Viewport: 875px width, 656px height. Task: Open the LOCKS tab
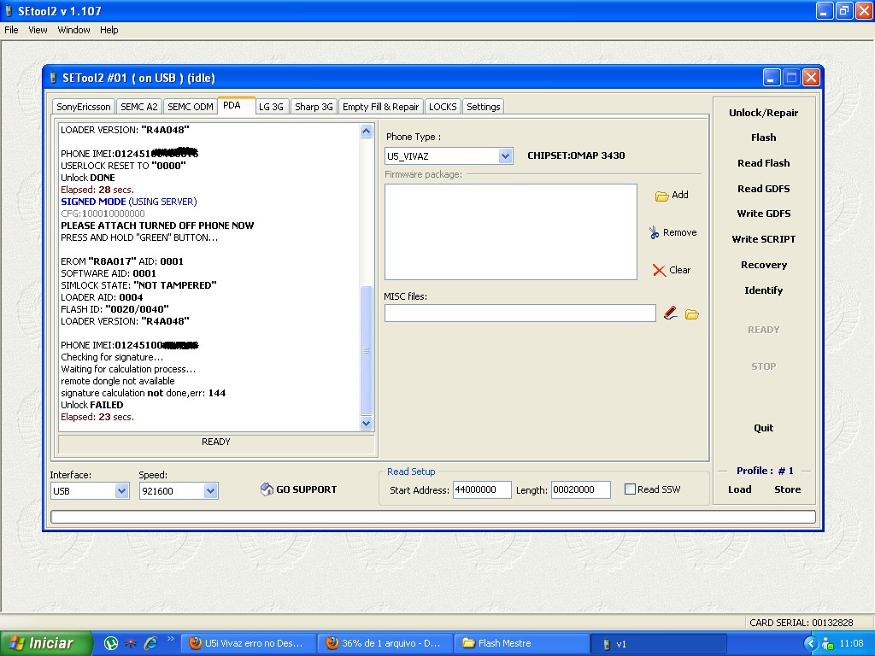click(443, 107)
